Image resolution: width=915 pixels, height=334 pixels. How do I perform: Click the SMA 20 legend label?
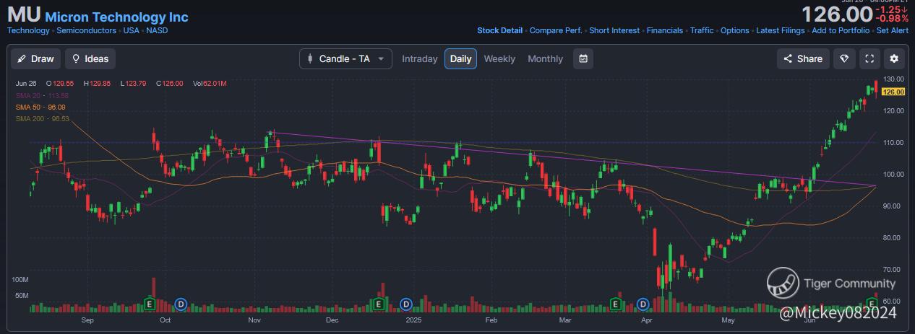click(x=42, y=95)
